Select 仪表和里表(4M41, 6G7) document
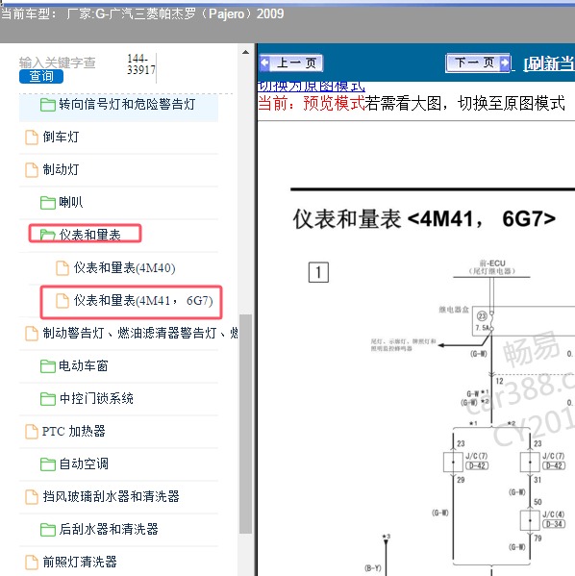 pos(143,300)
